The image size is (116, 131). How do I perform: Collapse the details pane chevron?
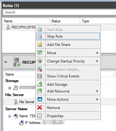(x=6, y=62)
